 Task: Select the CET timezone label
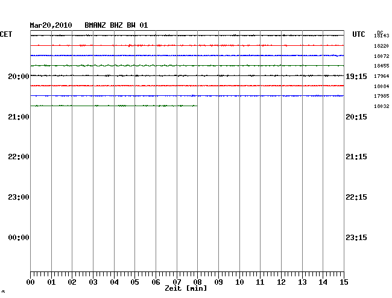pyautogui.click(x=6, y=34)
